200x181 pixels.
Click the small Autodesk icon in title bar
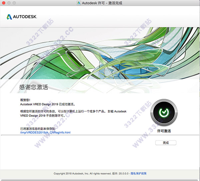79,3
